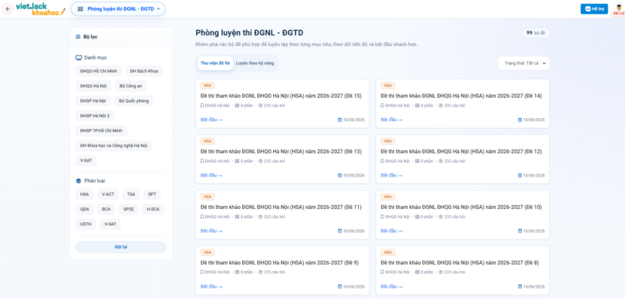Click the Hỗ trợ support button
The image size is (625, 299).
tap(594, 9)
